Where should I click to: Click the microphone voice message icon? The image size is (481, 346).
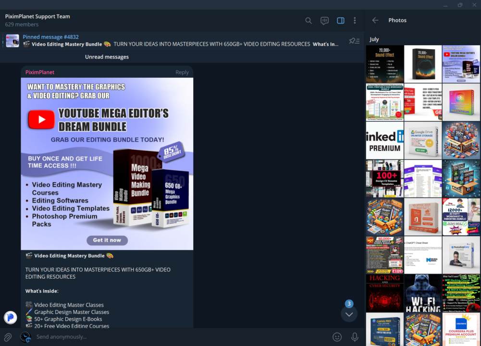[x=355, y=337]
